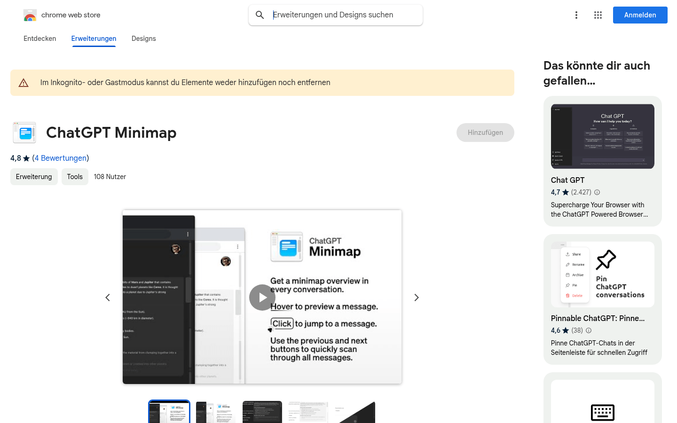Open the Chat GPT extension preview image
Screen dimensions: 677x423
(603, 136)
